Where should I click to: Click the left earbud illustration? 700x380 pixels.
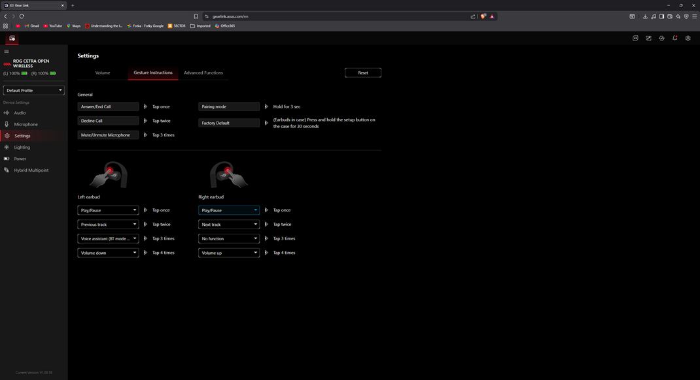109,174
